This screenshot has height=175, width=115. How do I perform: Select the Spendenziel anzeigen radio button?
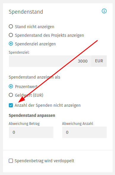point(11,44)
